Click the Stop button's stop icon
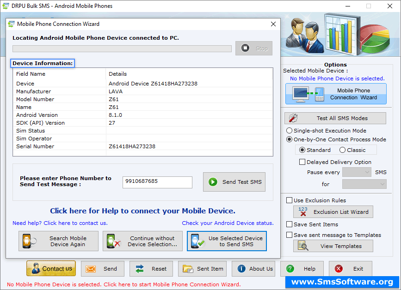This screenshot has width=401, height=290. [x=245, y=48]
